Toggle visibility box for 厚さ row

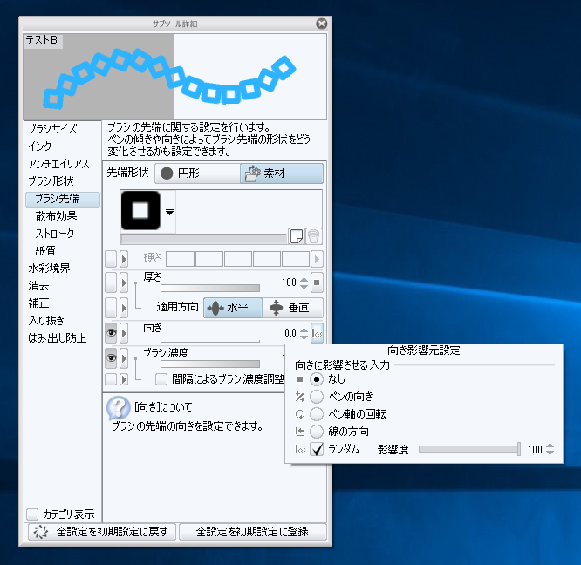pyautogui.click(x=111, y=283)
